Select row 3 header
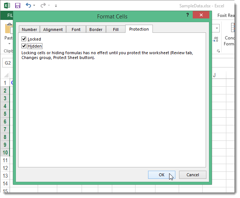This screenshot has height=198, width=240. point(5,98)
